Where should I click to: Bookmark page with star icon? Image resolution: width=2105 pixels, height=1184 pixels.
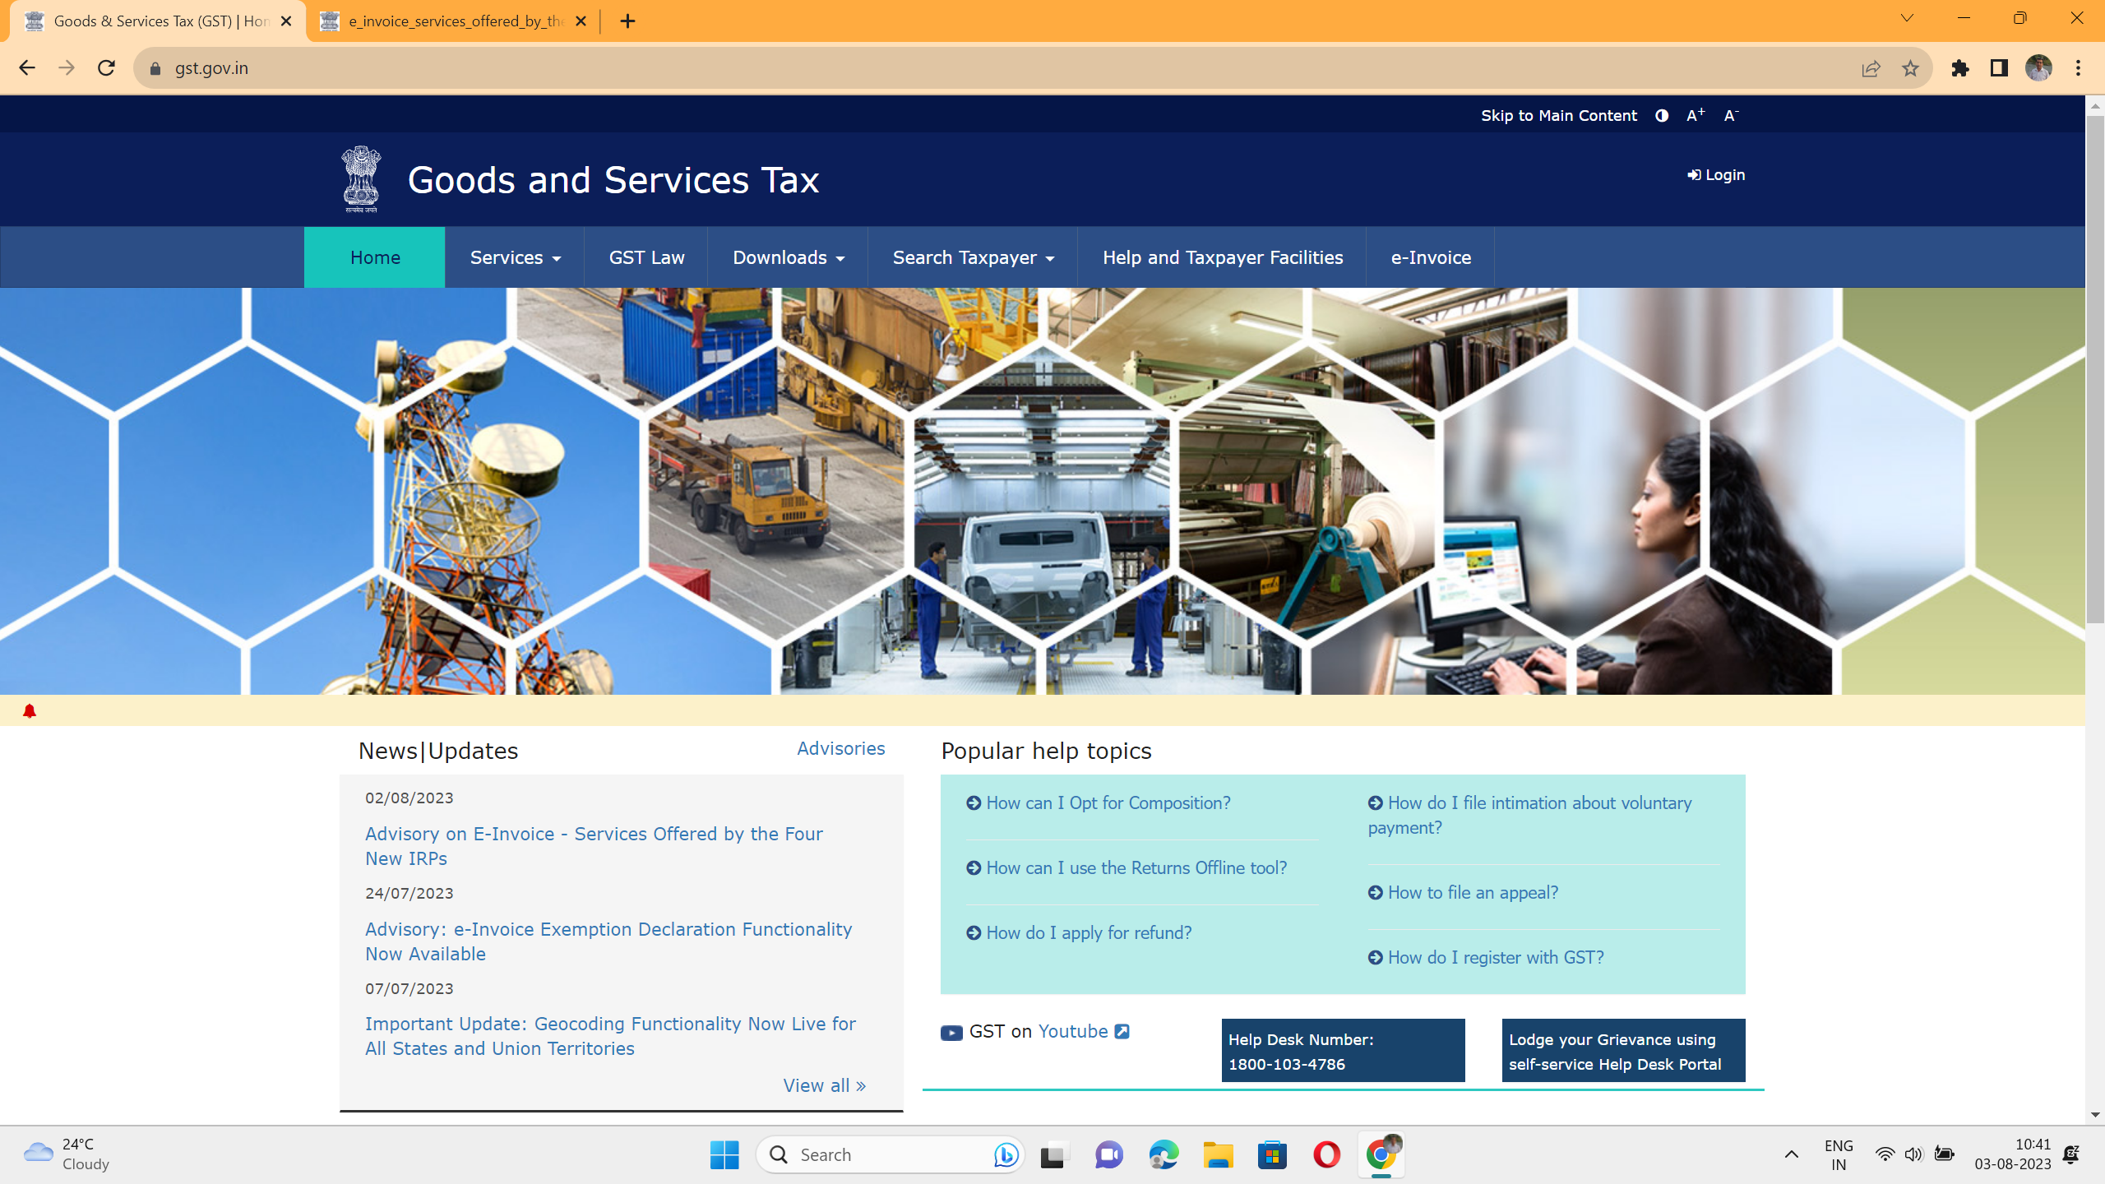1910,68
